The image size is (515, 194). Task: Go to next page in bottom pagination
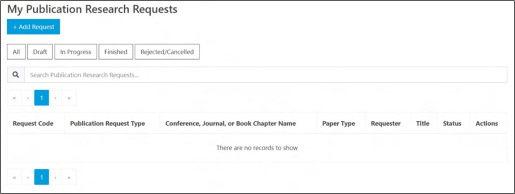[55, 177]
